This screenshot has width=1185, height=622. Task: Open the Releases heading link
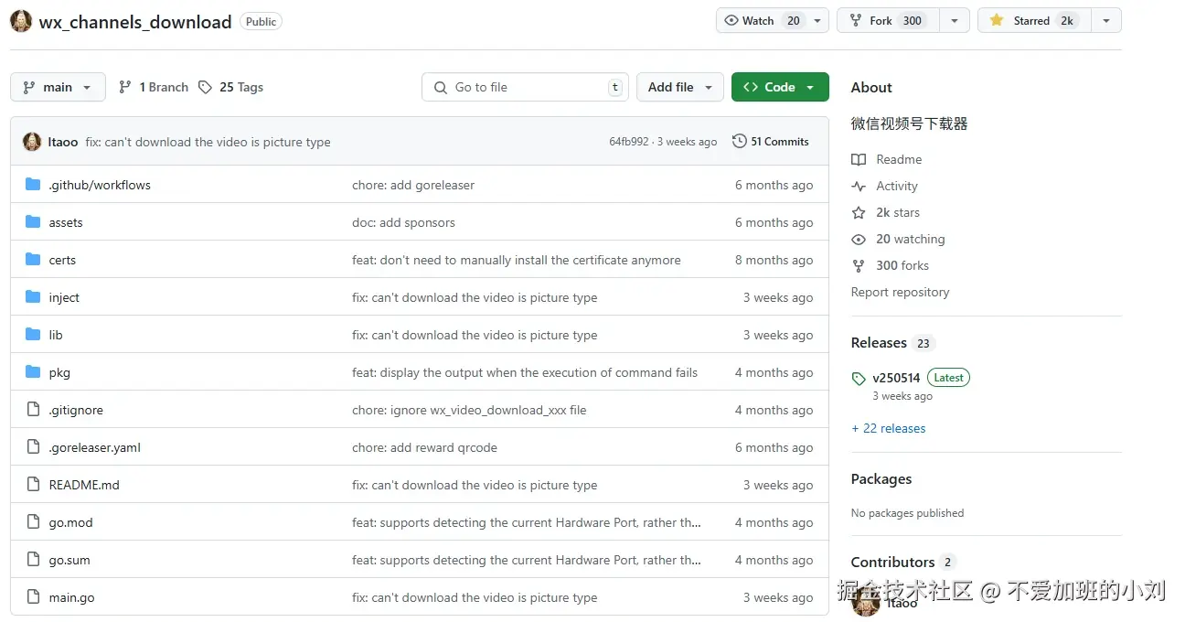(x=892, y=343)
